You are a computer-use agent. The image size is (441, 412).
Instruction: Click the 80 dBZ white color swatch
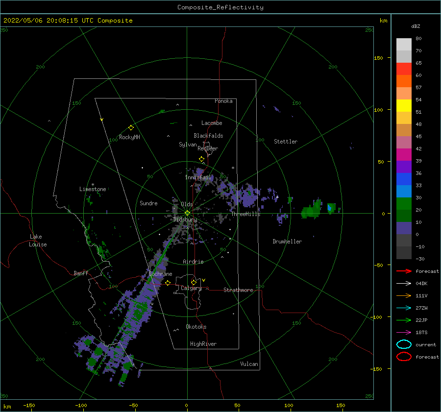[x=404, y=44]
